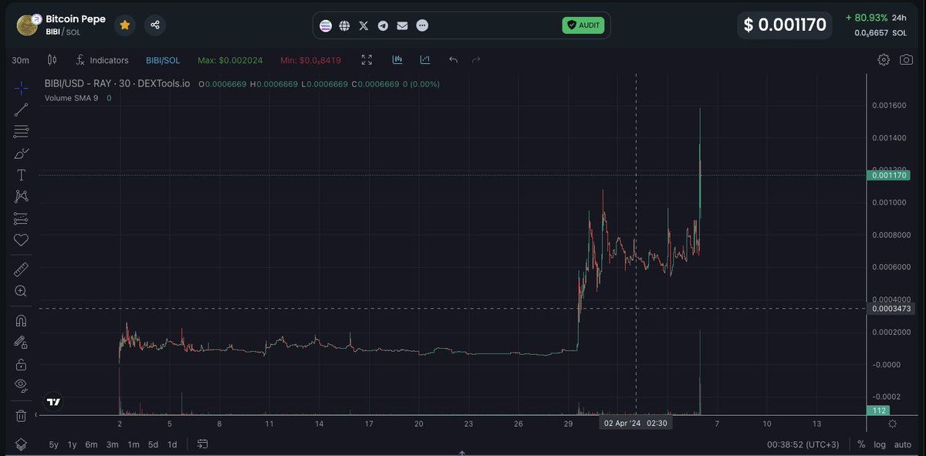
Task: Click the AUDIT button
Action: pos(583,25)
